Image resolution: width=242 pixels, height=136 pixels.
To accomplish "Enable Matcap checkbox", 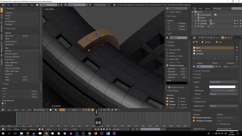I will click(x=167, y=53).
